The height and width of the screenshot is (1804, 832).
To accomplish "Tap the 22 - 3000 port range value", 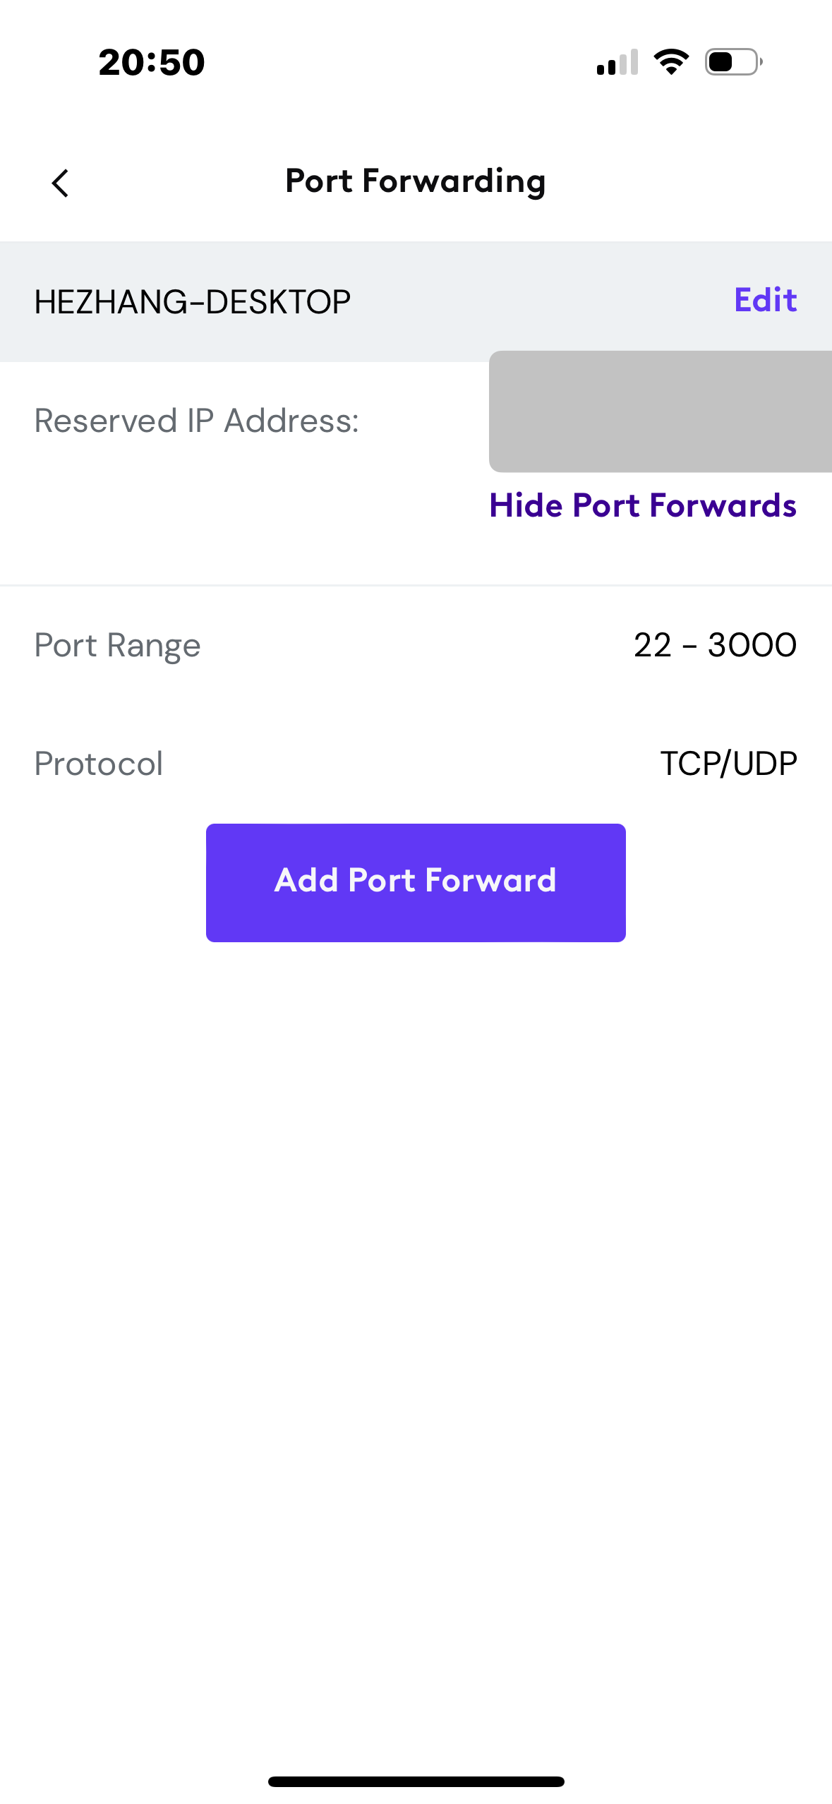I will (x=713, y=644).
